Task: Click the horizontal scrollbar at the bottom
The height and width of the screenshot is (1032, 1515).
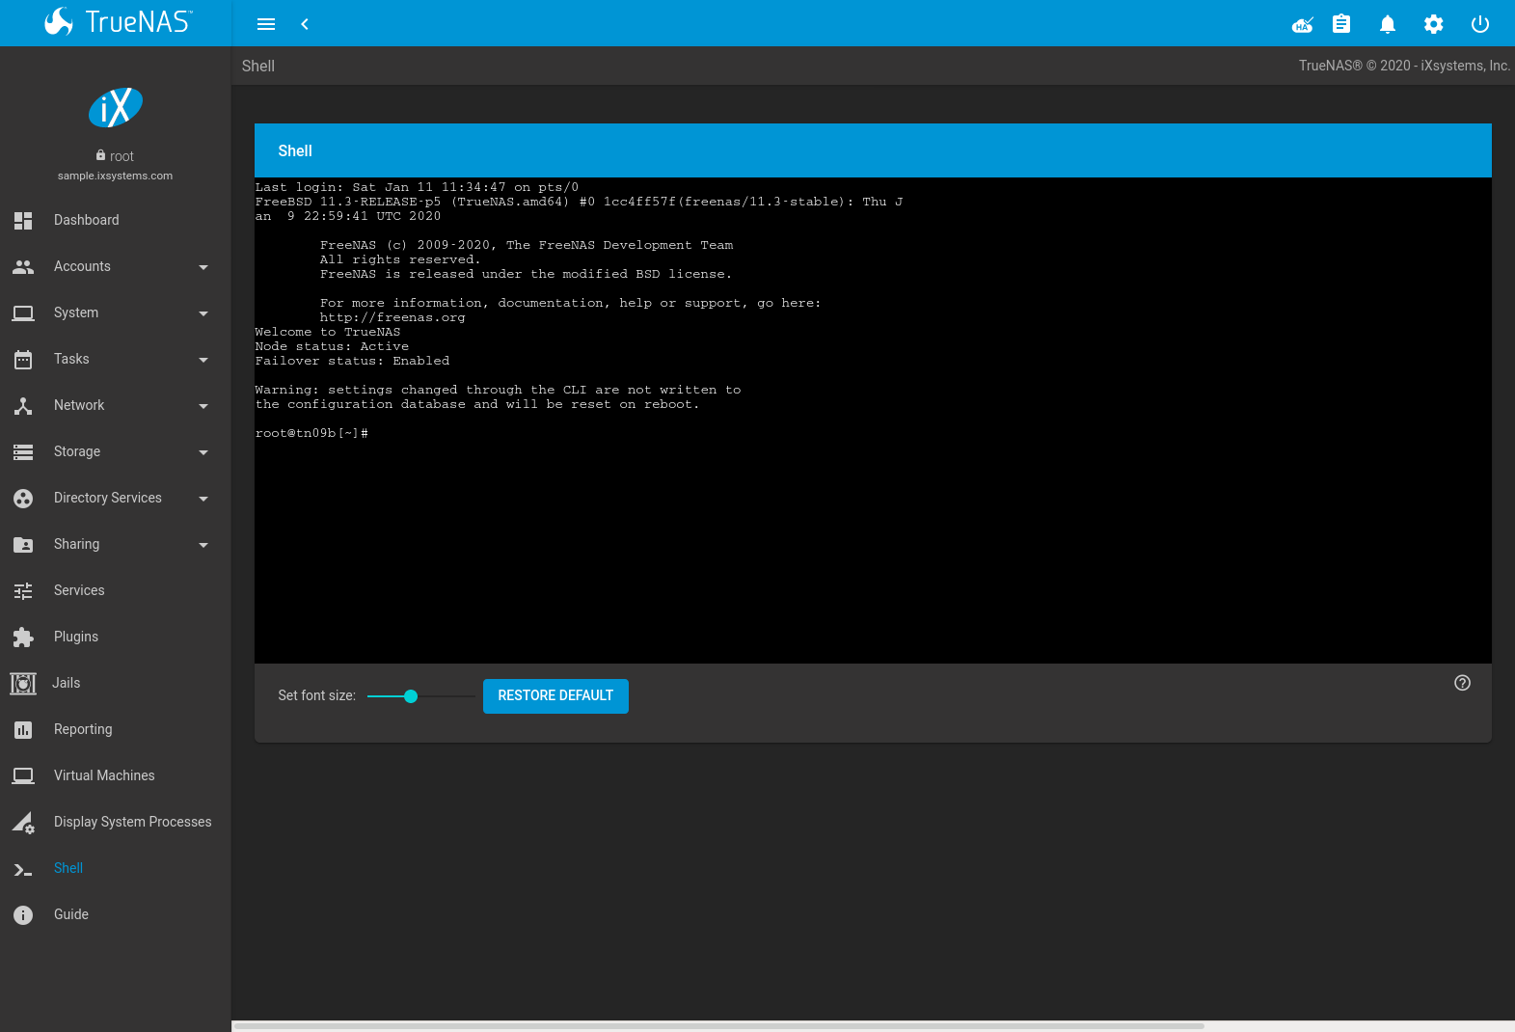Action: [x=718, y=1026]
